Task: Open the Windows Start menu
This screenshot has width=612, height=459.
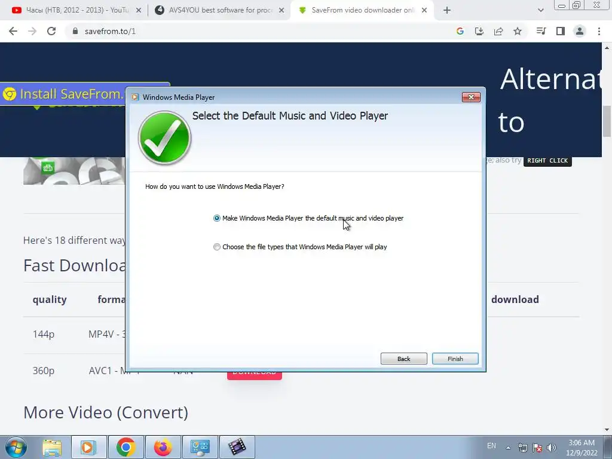Action: pos(16,447)
